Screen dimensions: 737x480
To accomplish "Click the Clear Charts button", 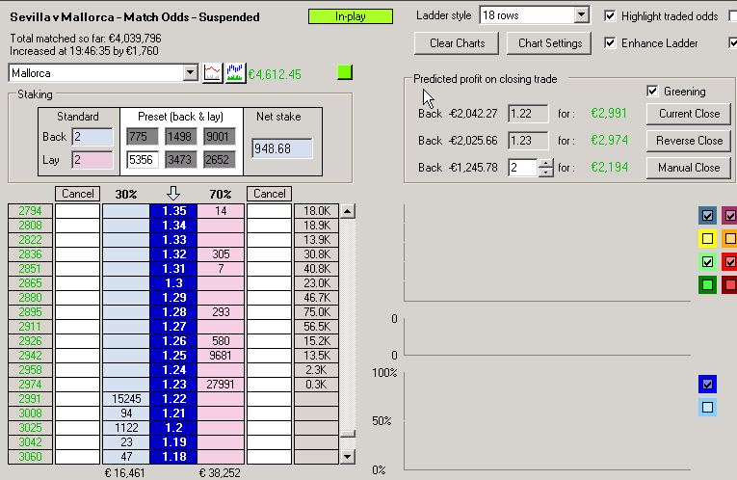I will coord(457,43).
